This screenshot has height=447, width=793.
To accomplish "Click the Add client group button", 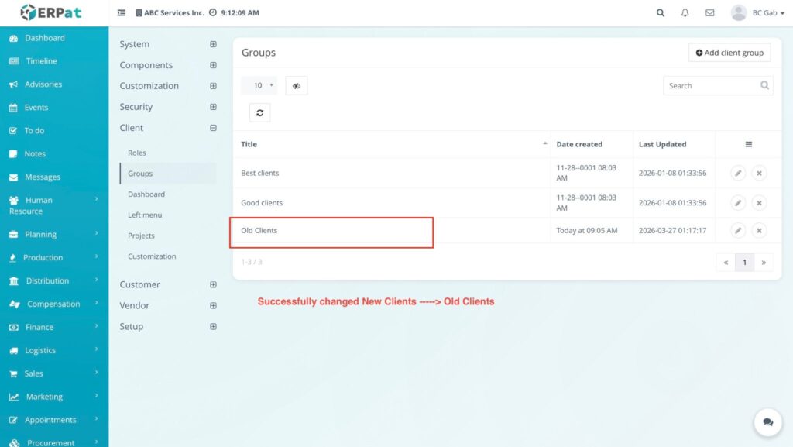I will click(729, 53).
